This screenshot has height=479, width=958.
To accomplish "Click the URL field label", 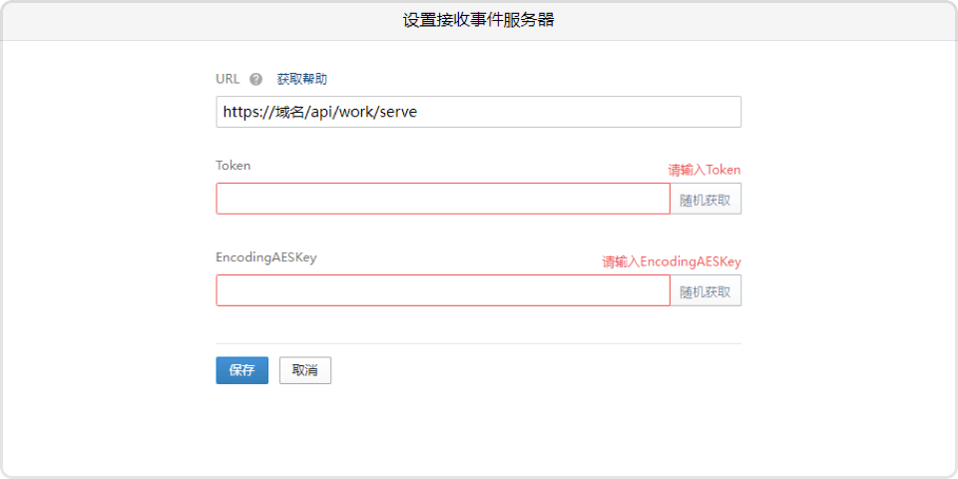I will [228, 80].
